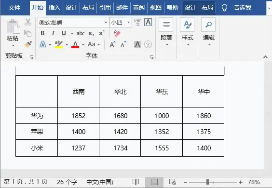Open clipboard pane dialog launcher
272x188 pixels.
[x=31, y=57]
